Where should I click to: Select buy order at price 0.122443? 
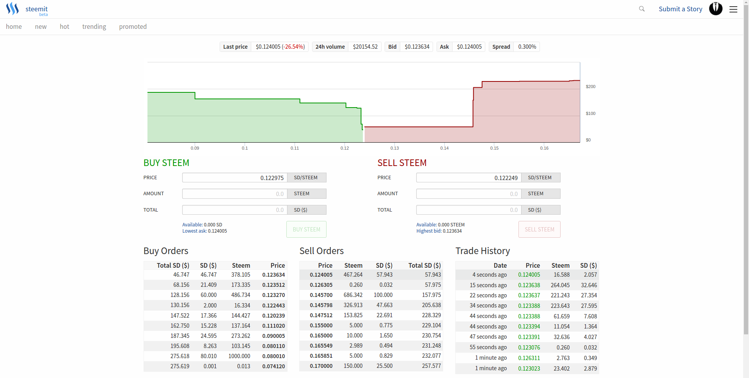(x=215, y=306)
